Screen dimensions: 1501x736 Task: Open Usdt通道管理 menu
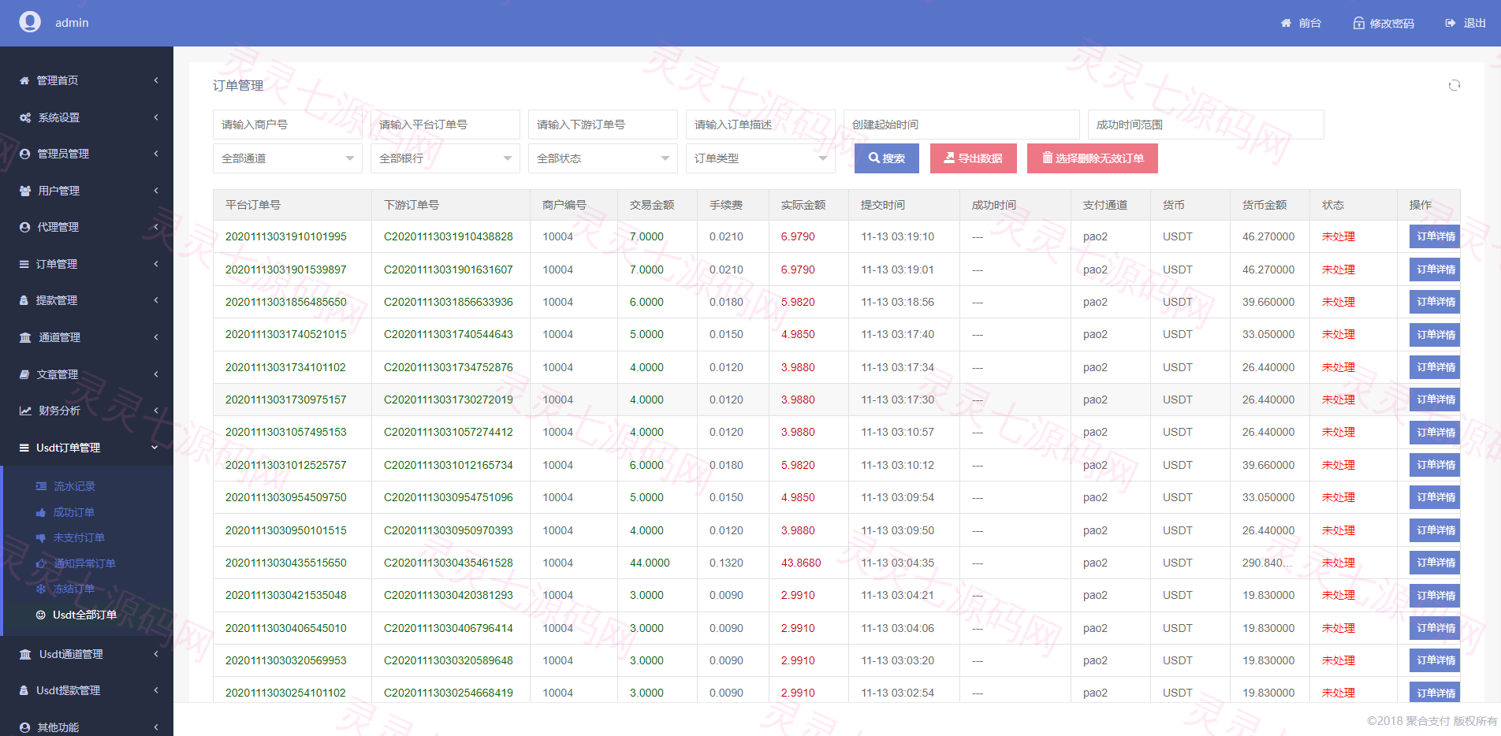pyautogui.click(x=87, y=654)
